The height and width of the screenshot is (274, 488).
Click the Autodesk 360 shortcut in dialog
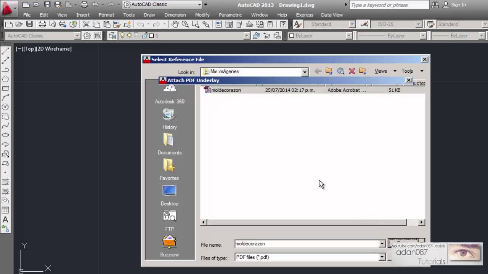170,94
